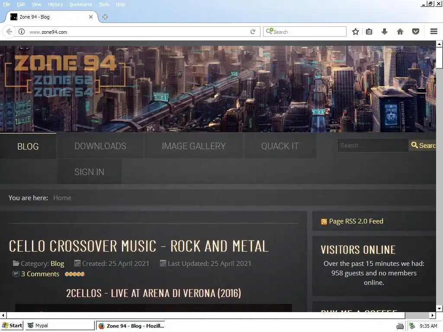The image size is (443, 332).
Task: Open the downloads arrow panel
Action: click(x=384, y=32)
